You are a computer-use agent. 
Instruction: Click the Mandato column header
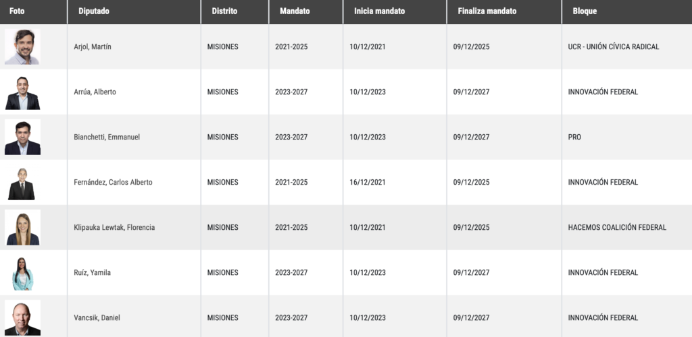(x=295, y=11)
